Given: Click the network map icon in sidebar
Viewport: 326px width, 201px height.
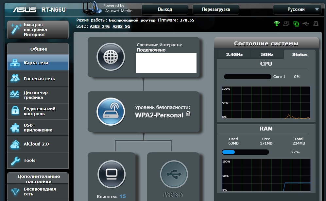Looking at the screenshot, I should (15, 62).
